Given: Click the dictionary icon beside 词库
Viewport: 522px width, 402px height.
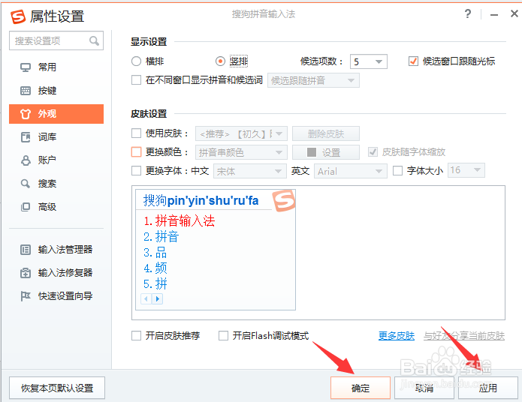Looking at the screenshot, I should point(26,137).
